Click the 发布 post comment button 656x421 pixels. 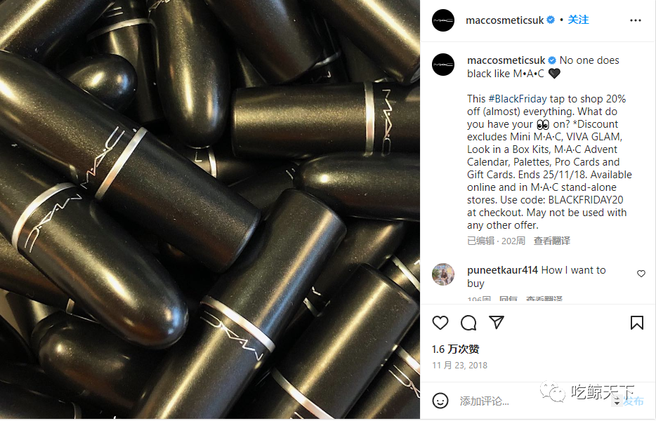(633, 401)
